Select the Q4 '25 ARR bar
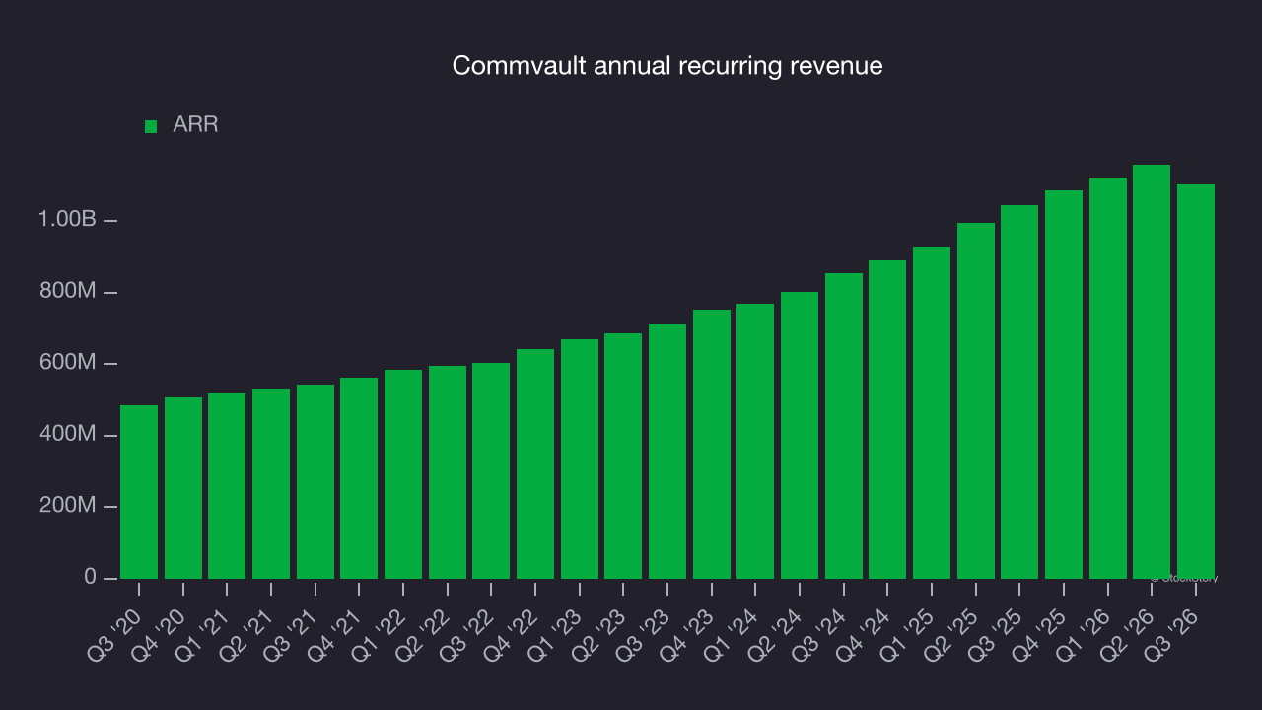The height and width of the screenshot is (710, 1262). click(1064, 385)
